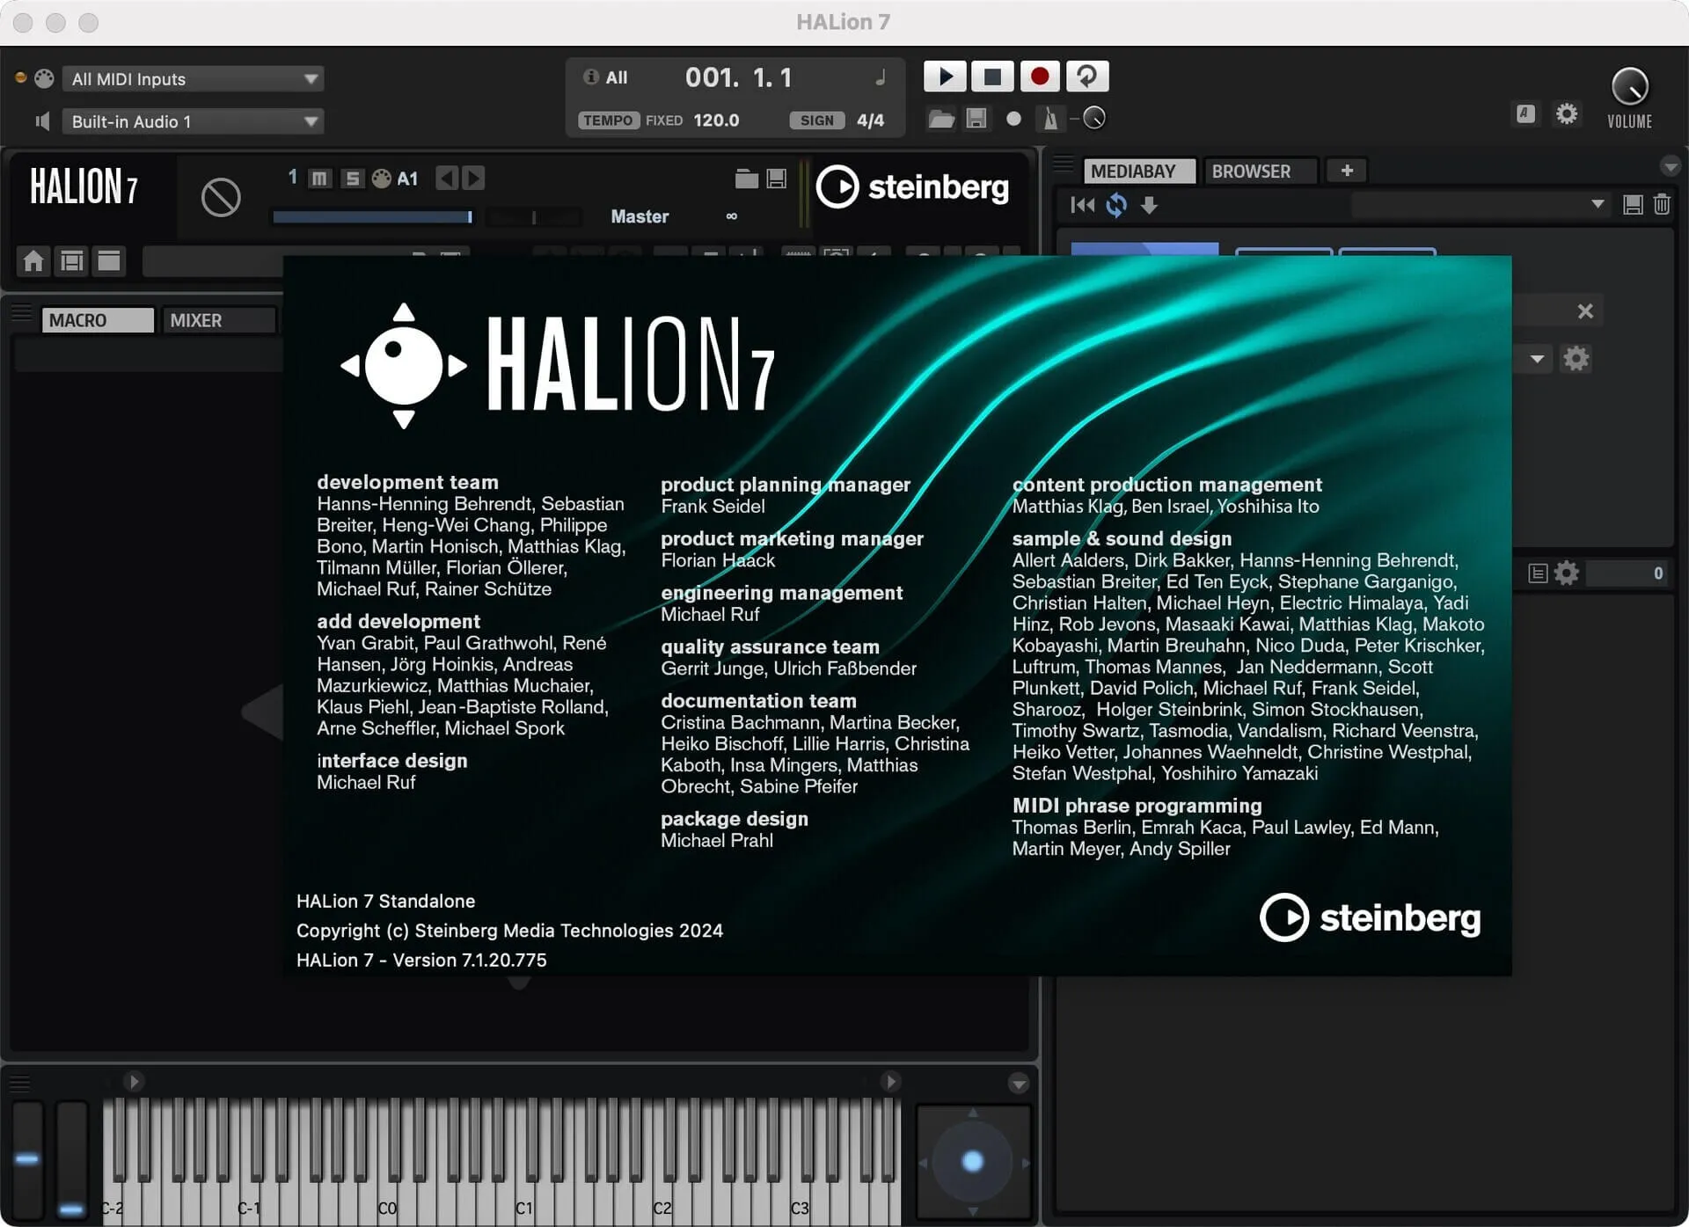Open standalone settings via the top gear icon
Image resolution: width=1689 pixels, height=1227 pixels.
tap(1567, 113)
